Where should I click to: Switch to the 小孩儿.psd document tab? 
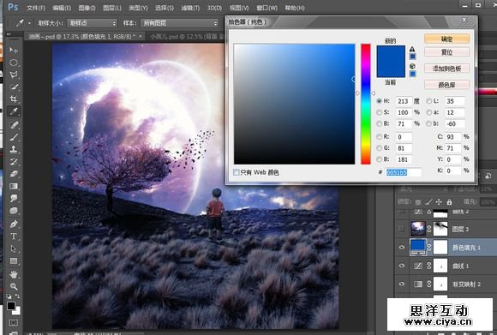[x=187, y=37]
